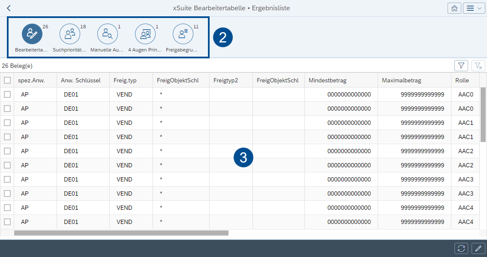This screenshot has width=487, height=257.
Task: Open the filter settings icon
Action: click(x=461, y=65)
